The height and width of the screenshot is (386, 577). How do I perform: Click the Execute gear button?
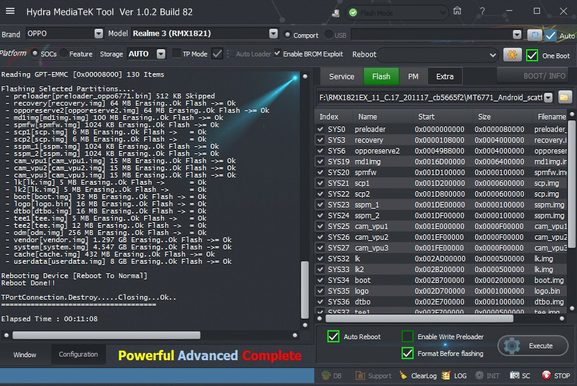click(x=533, y=345)
